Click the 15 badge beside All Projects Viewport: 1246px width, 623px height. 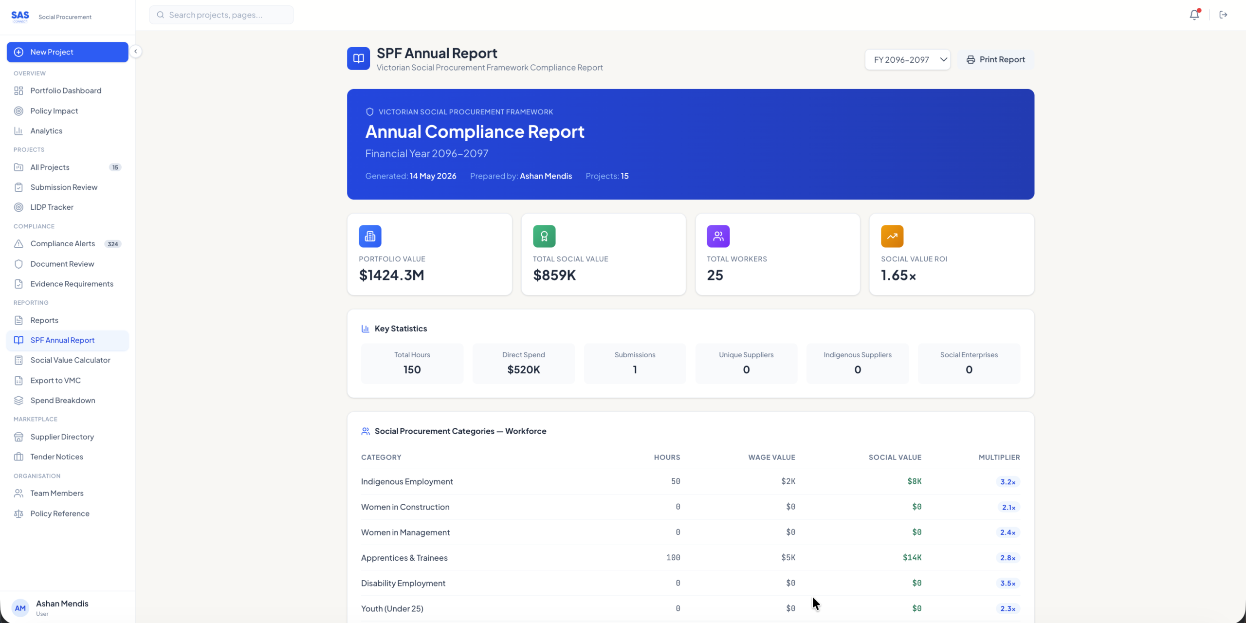(115, 167)
